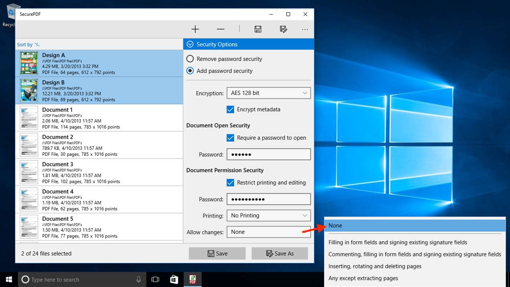Click the plus icon to add files
The height and width of the screenshot is (287, 510).
(195, 29)
